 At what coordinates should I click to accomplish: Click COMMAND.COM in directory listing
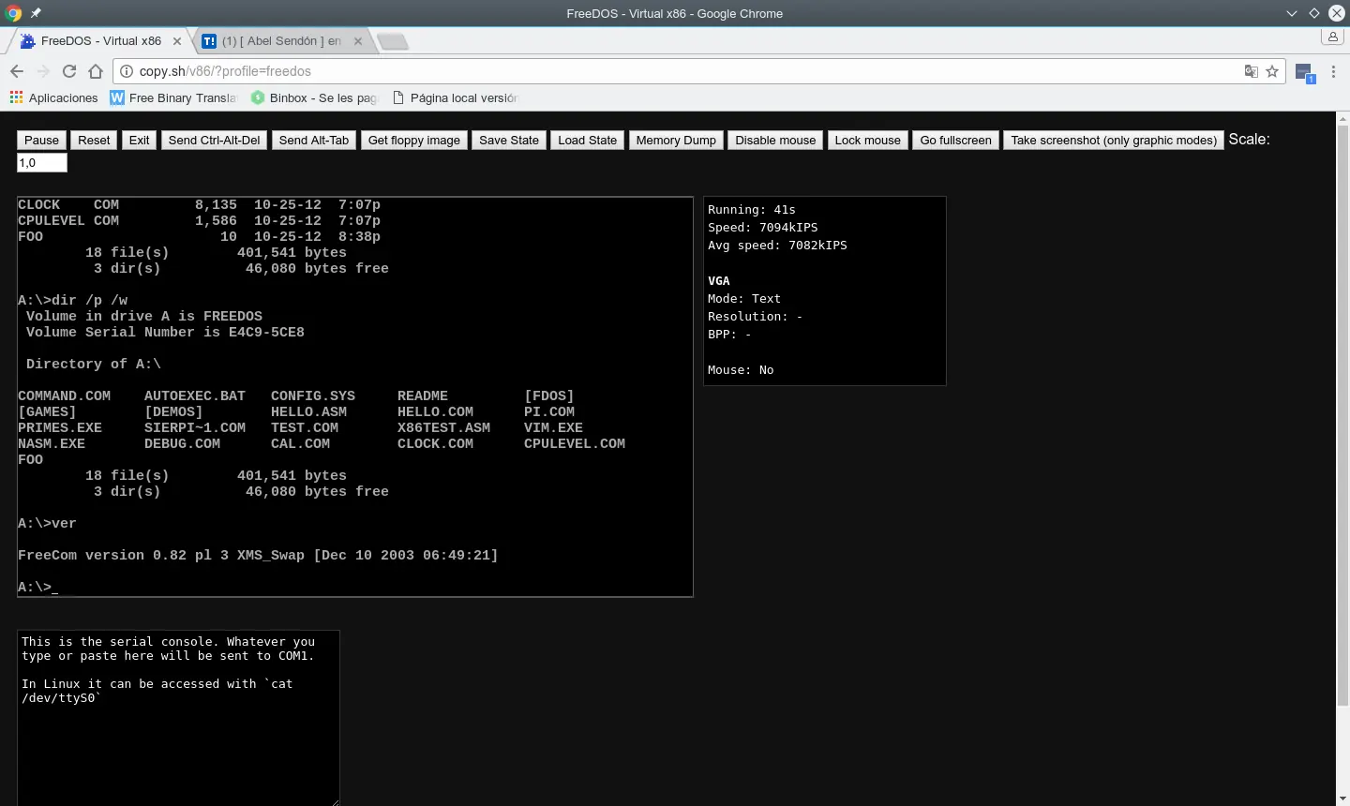click(x=64, y=396)
